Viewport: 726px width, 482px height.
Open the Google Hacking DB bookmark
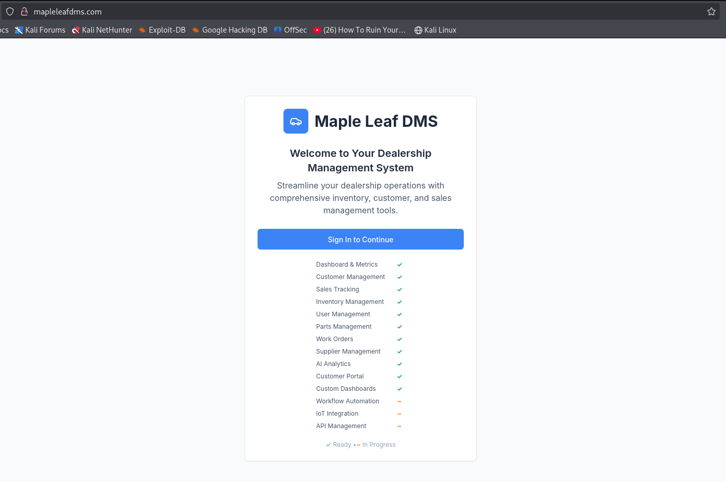(x=230, y=30)
